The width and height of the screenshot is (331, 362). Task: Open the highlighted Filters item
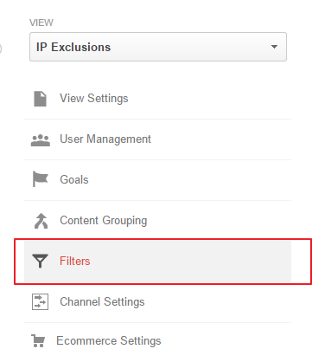[75, 261]
